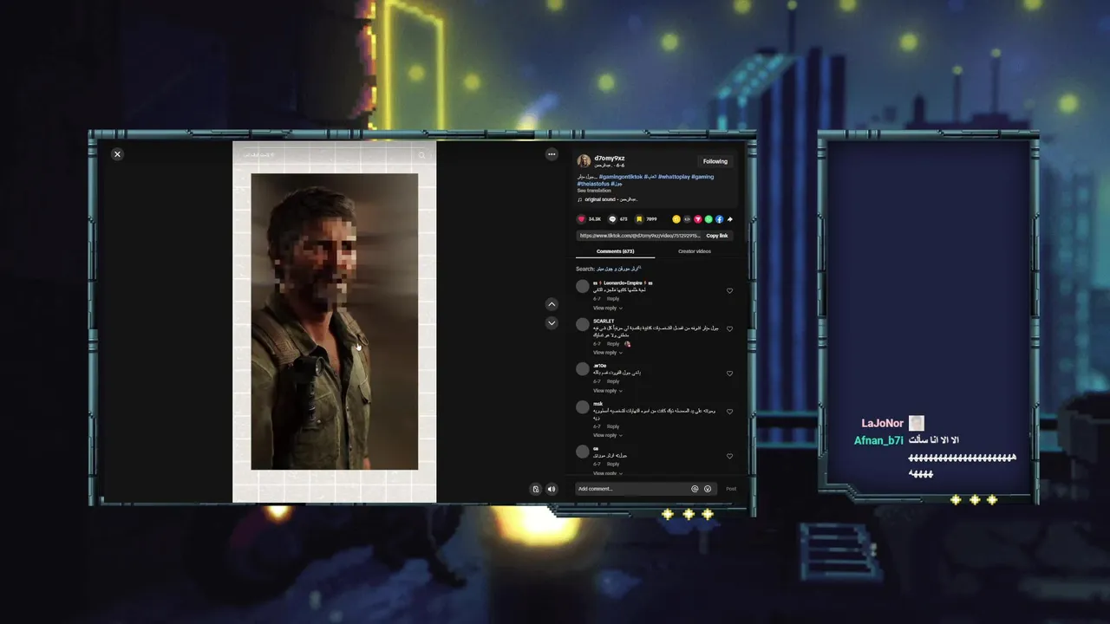Toggle the auto-scroll icon beside speaker
The height and width of the screenshot is (624, 1110).
pos(536,489)
